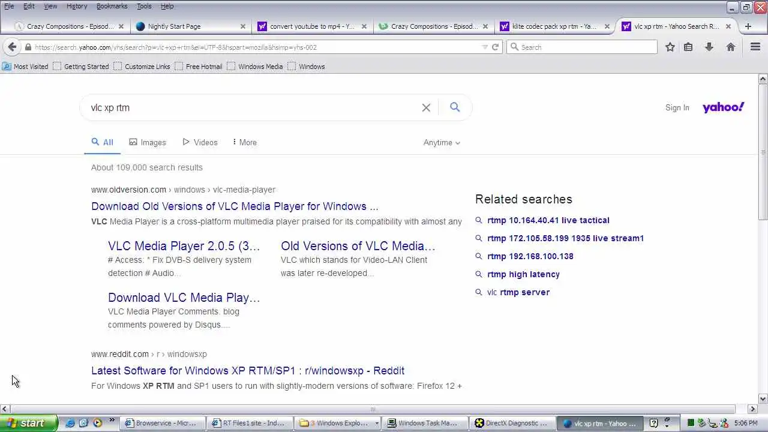Go back with the browser back arrow
Screen dimensions: 768x432
click(x=12, y=47)
